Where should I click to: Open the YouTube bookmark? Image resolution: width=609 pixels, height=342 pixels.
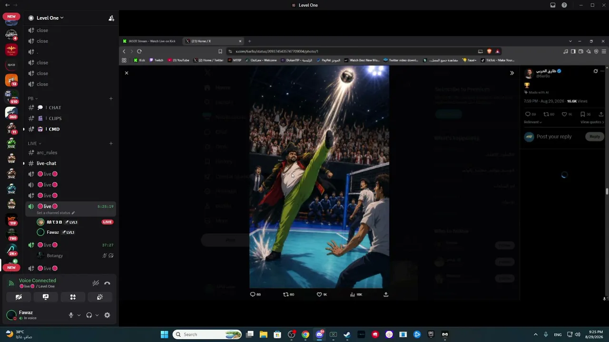pos(178,60)
